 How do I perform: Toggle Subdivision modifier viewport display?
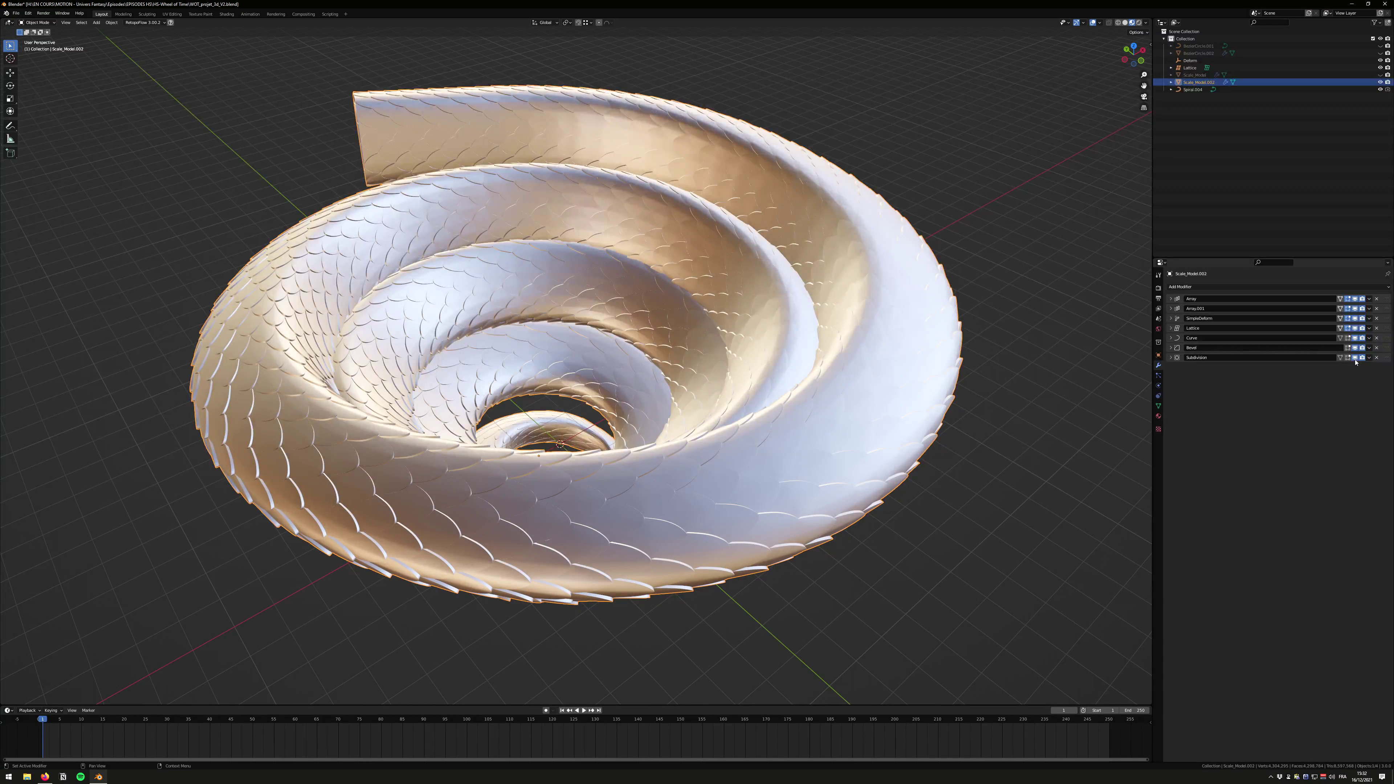(1354, 358)
